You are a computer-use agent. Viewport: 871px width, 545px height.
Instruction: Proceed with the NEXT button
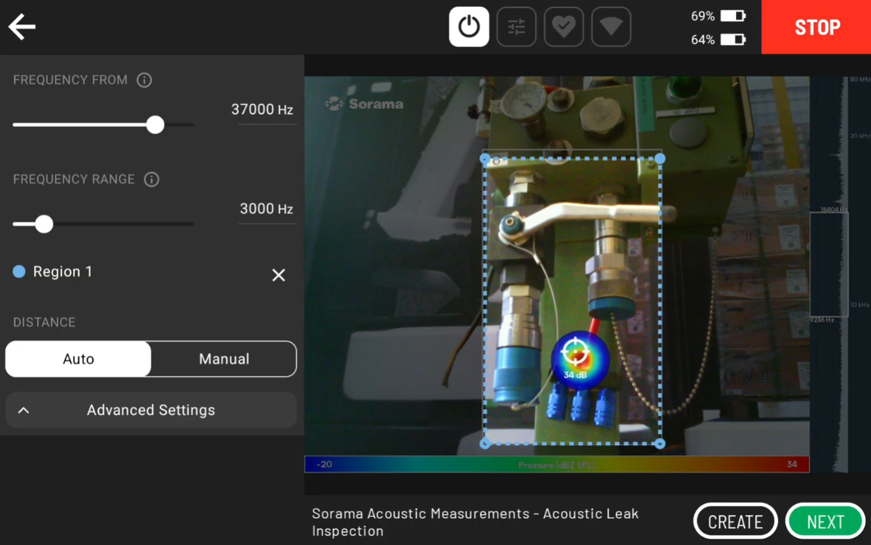pos(825,521)
